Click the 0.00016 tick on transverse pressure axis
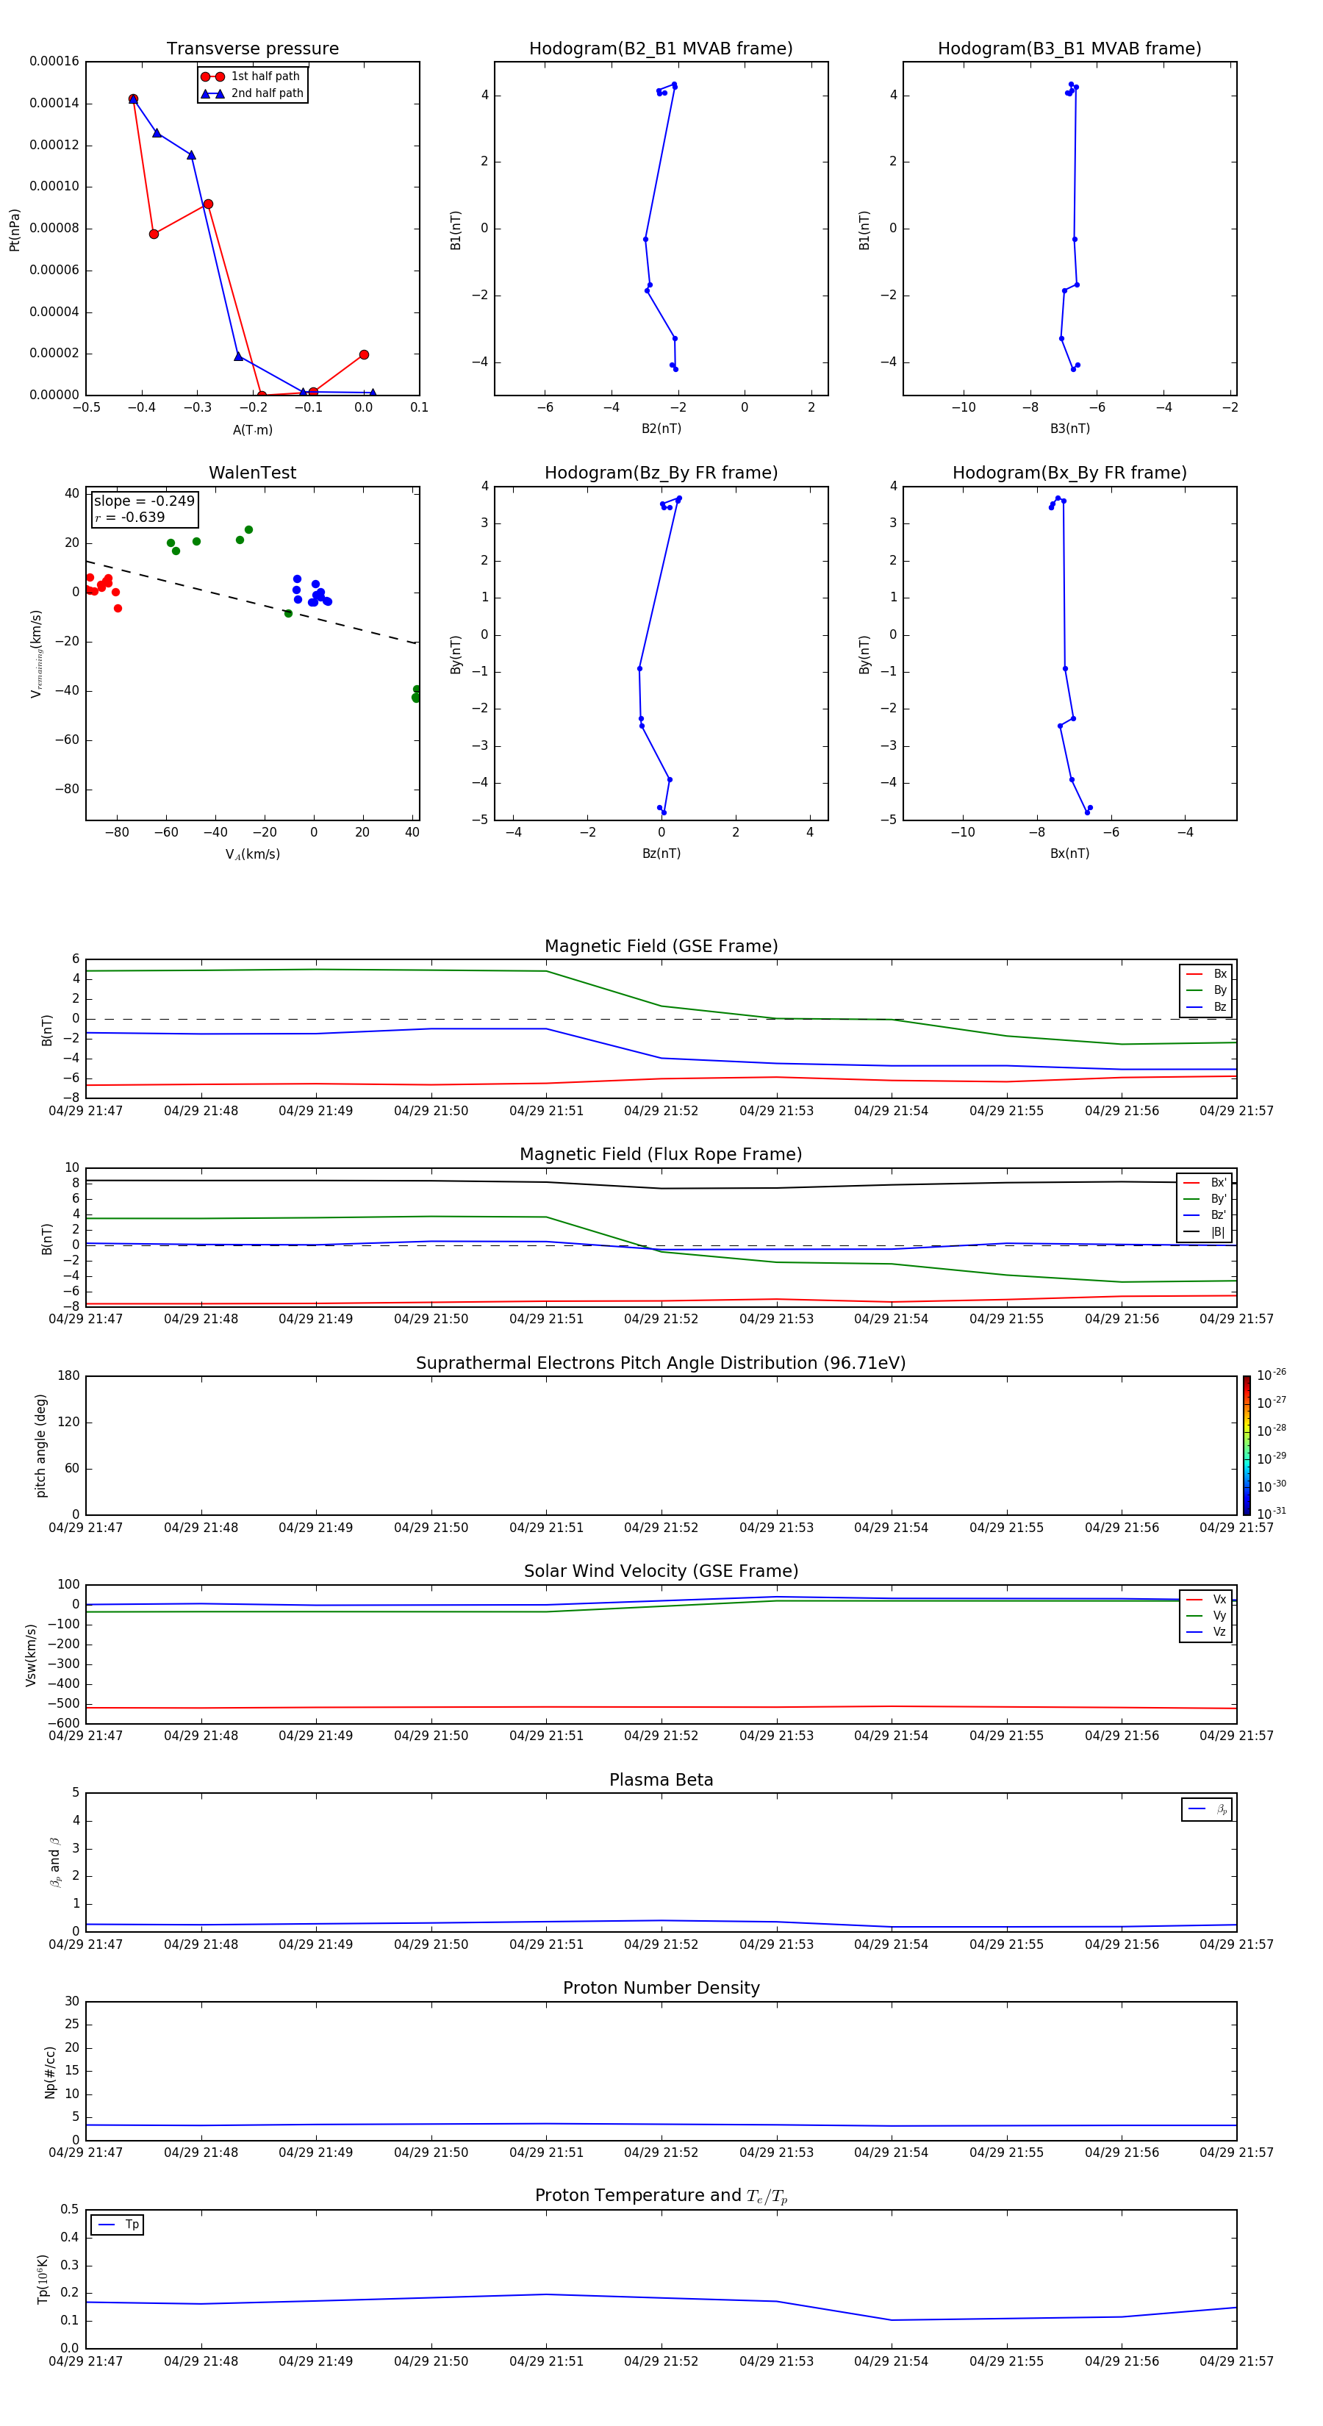The image size is (1323, 2426). 54,62
